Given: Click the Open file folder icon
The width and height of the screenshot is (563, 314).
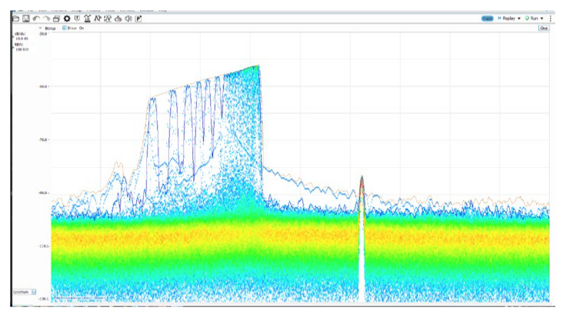Looking at the screenshot, I should click(x=15, y=18).
